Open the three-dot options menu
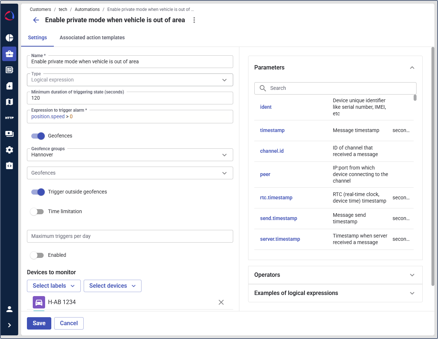Screen dimensions: 438x339 pyautogui.click(x=194, y=20)
